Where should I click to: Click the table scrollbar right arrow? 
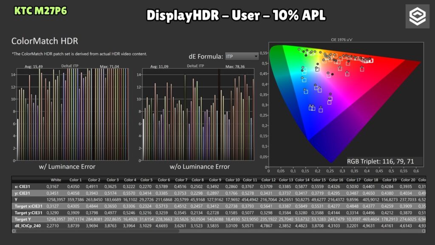tap(424, 231)
